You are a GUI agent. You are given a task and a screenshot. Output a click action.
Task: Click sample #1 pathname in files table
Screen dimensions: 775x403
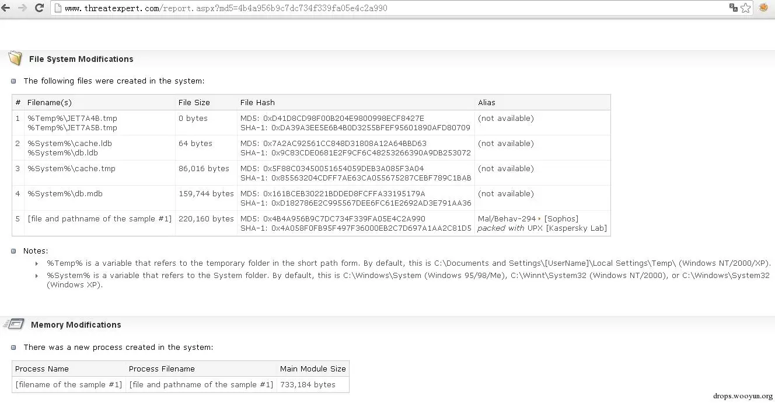100,219
